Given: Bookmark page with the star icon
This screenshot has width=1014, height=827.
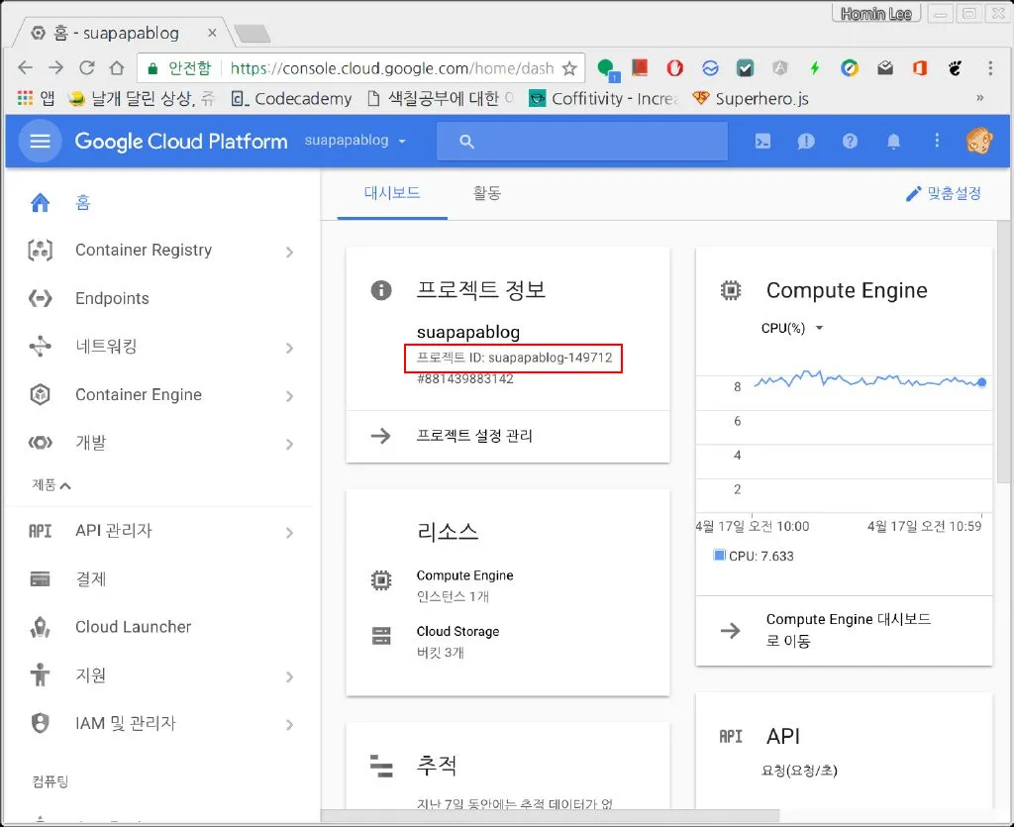Looking at the screenshot, I should click(569, 68).
